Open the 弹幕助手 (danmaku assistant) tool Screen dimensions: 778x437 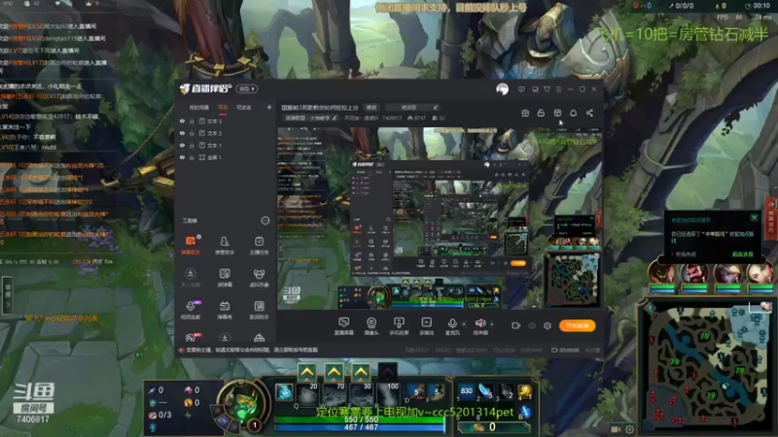tap(191, 245)
